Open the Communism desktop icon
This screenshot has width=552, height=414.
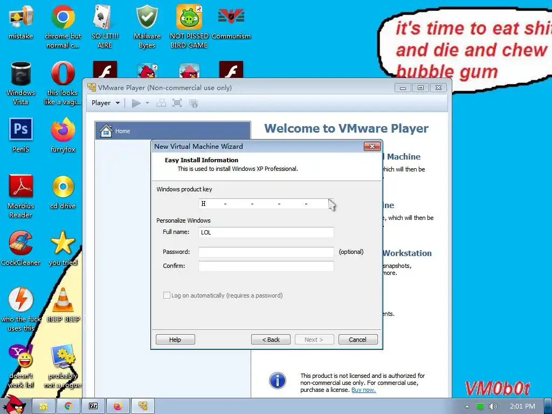[x=231, y=23]
